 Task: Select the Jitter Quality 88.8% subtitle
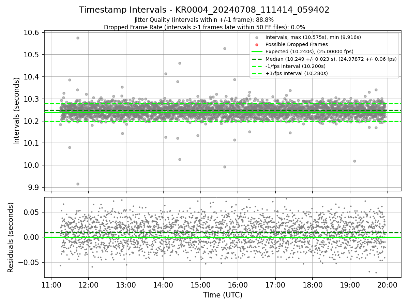coord(204,20)
